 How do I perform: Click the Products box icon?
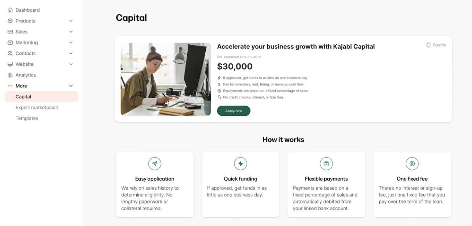(9, 21)
